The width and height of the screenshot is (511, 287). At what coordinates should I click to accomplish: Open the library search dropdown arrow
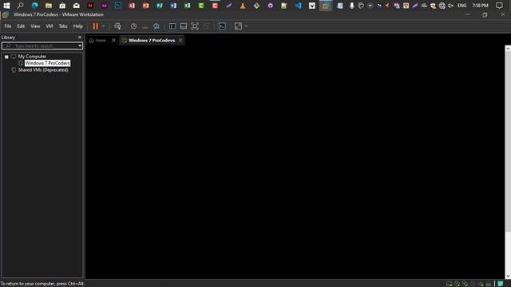(x=80, y=46)
